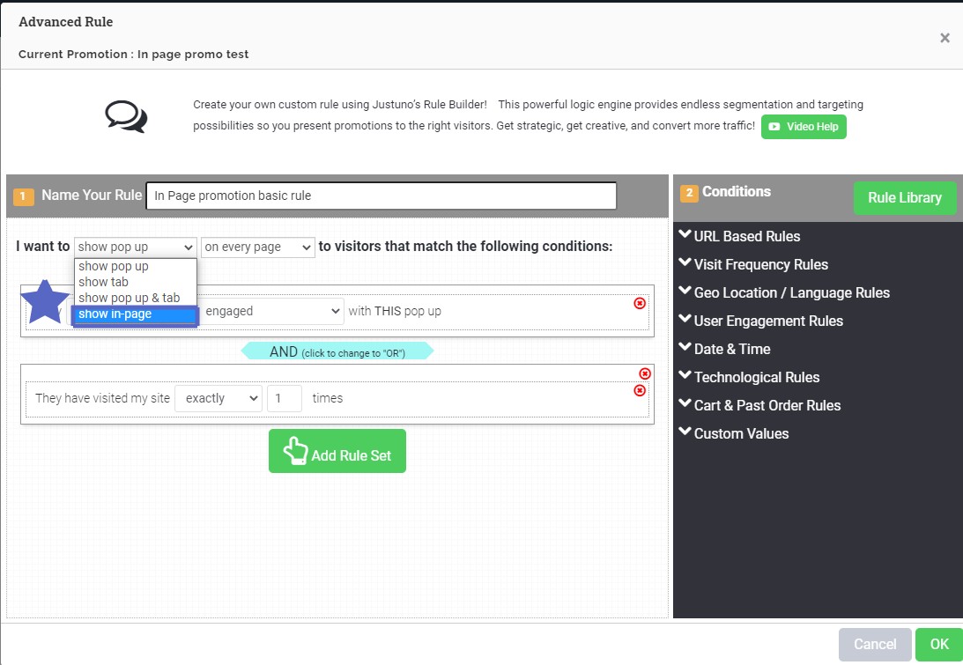Remove the second rule set via top red X

(x=645, y=373)
